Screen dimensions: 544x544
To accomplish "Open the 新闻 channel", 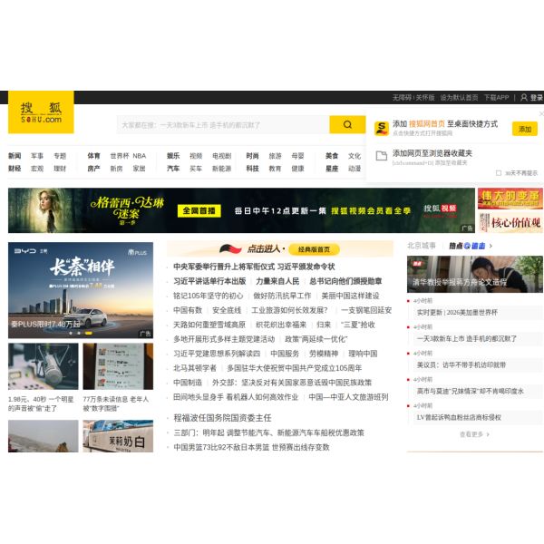I will click(x=15, y=156).
